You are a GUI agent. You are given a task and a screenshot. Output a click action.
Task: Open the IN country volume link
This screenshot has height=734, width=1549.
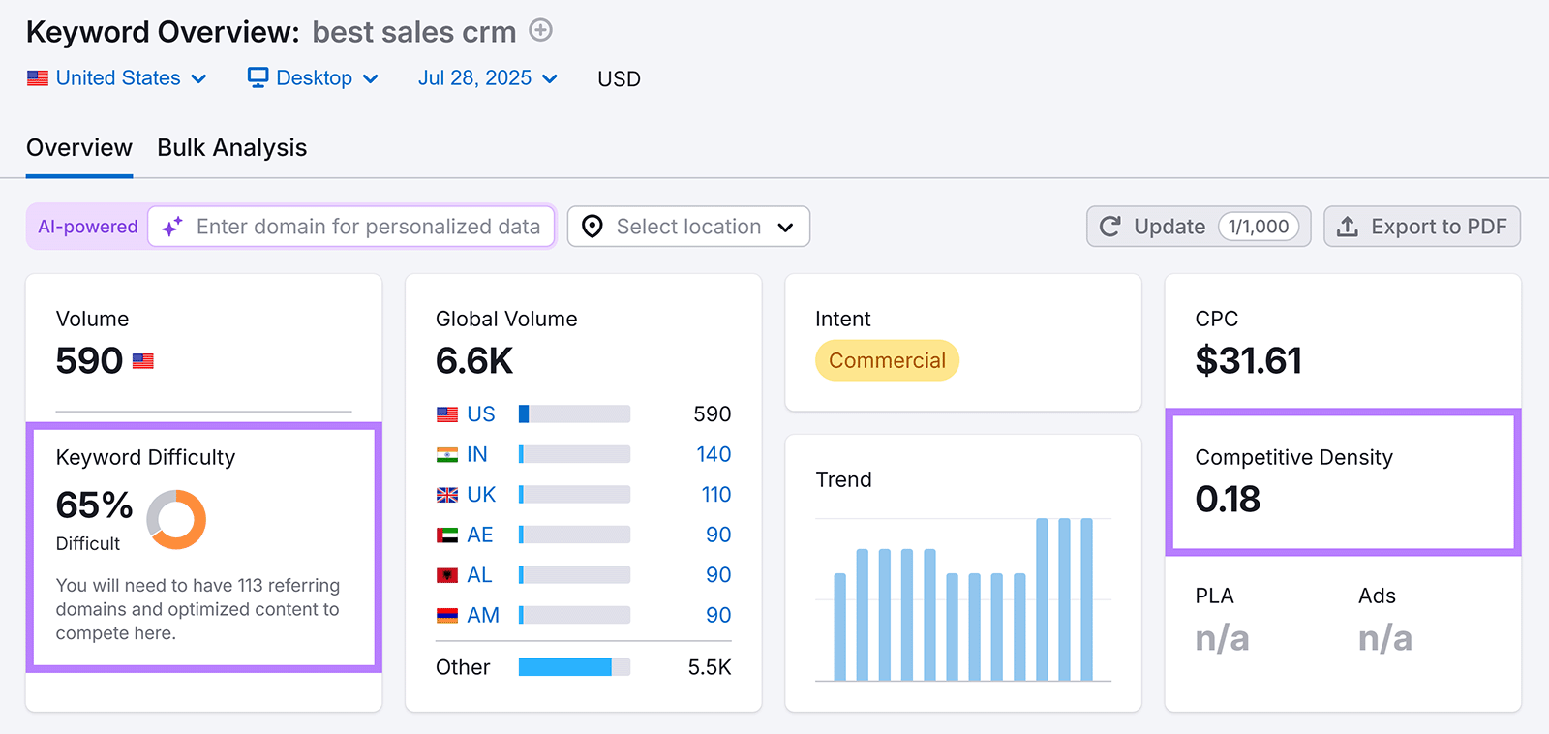tap(476, 454)
